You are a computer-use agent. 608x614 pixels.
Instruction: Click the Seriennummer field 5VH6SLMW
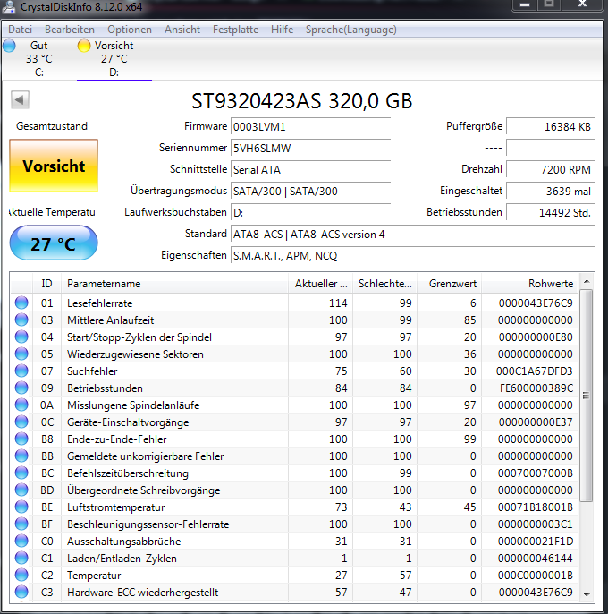(310, 149)
